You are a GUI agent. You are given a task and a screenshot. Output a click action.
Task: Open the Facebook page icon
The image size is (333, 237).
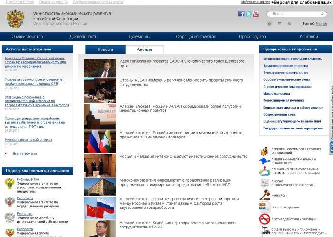[241, 14]
